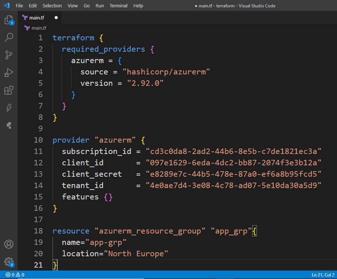Image resolution: width=337 pixels, height=279 pixels.
Task: Click the lightning bolt icon in activity bar
Action: 8,108
